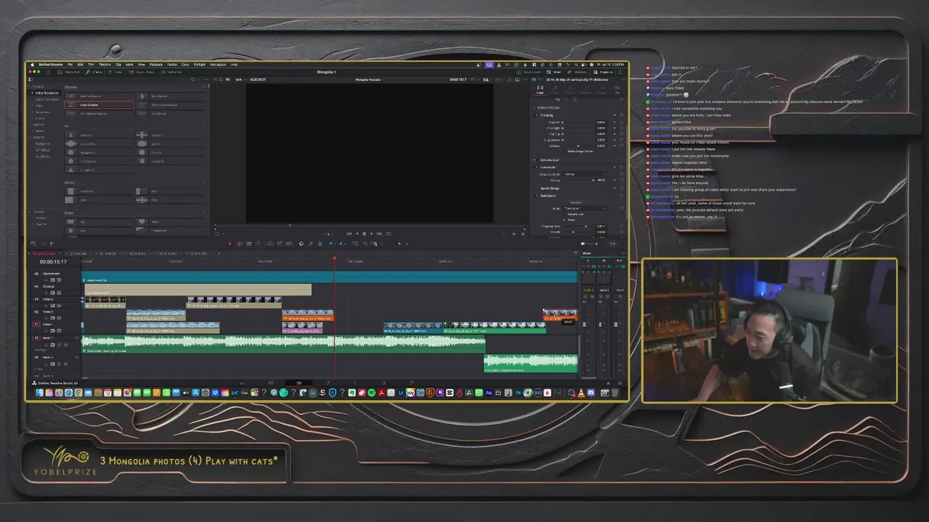Uncheck the stabilization Zoom checkbox

(x=565, y=220)
